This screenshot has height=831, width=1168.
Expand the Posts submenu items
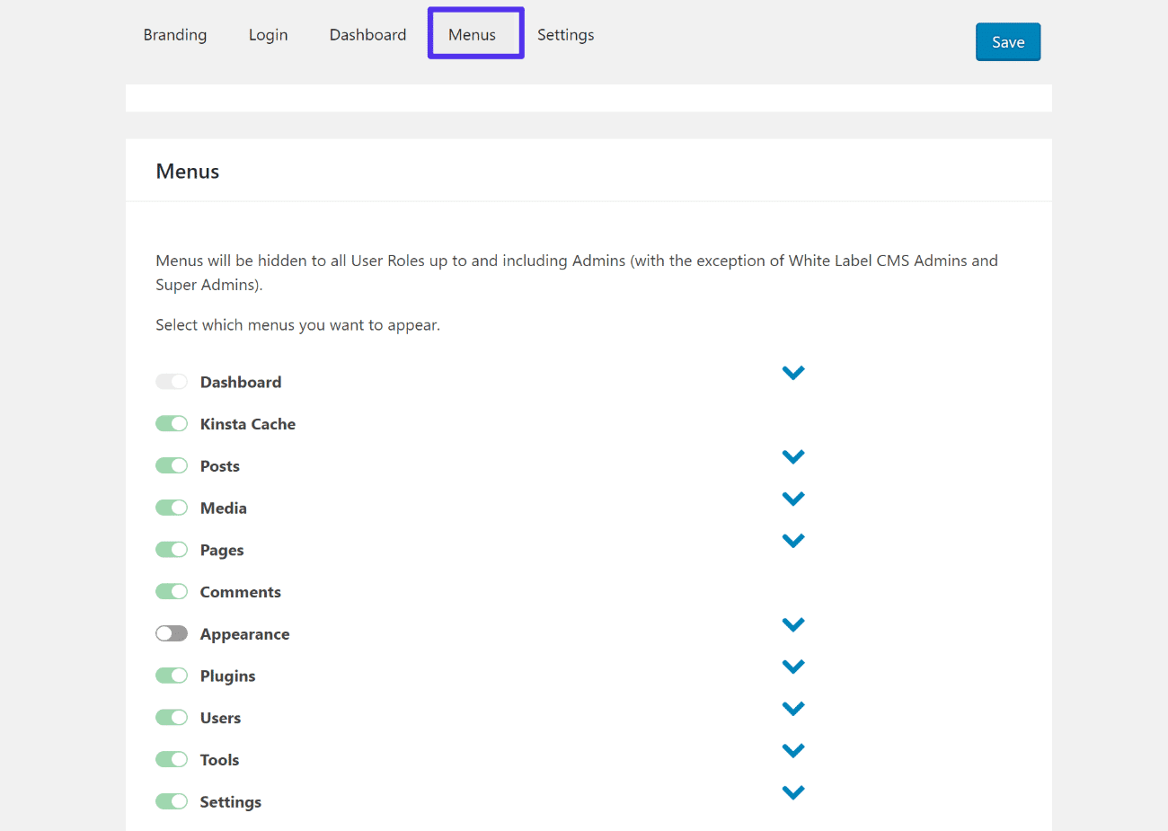[x=793, y=455]
